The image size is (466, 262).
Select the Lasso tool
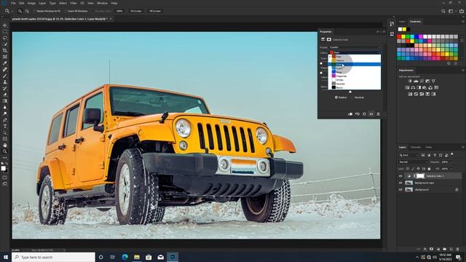coord(5,38)
